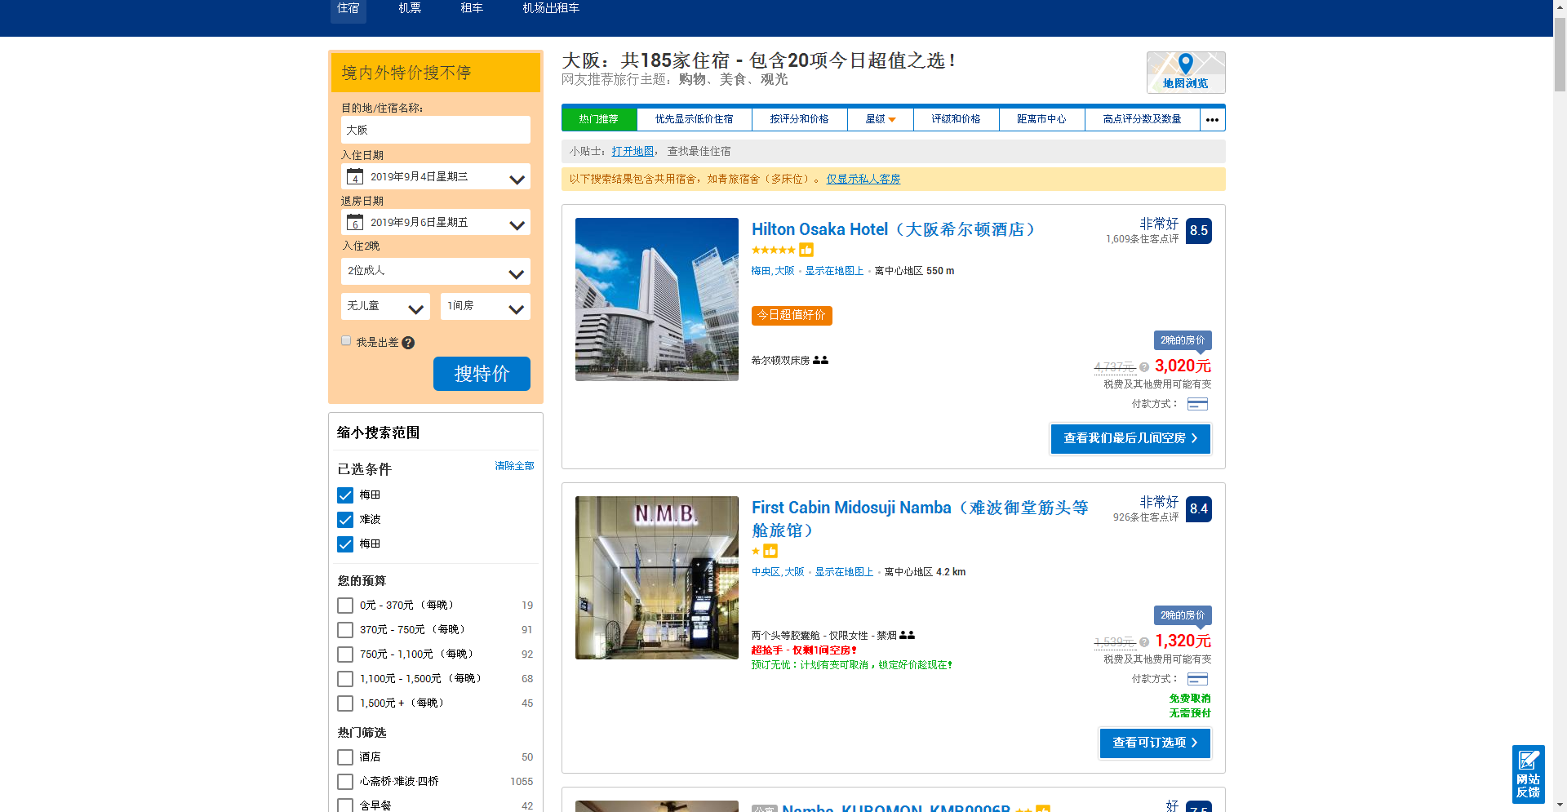The image size is (1567, 812).
Task: Open the 2位成人 adults dropdown
Action: [x=436, y=271]
